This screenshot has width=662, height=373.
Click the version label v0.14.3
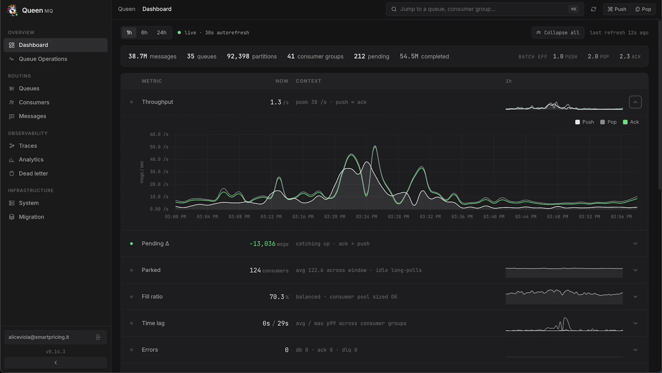click(55, 352)
